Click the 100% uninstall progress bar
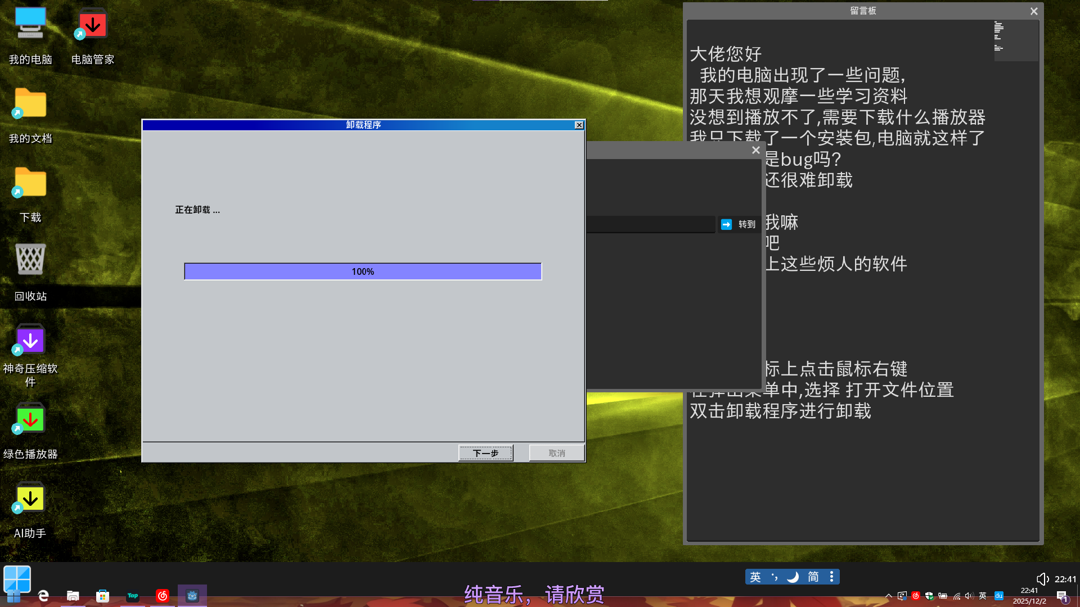The image size is (1080, 607). coord(363,271)
